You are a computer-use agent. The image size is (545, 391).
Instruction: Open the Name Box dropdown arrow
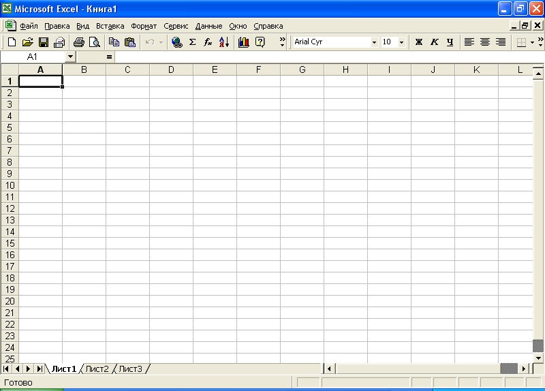(70, 57)
